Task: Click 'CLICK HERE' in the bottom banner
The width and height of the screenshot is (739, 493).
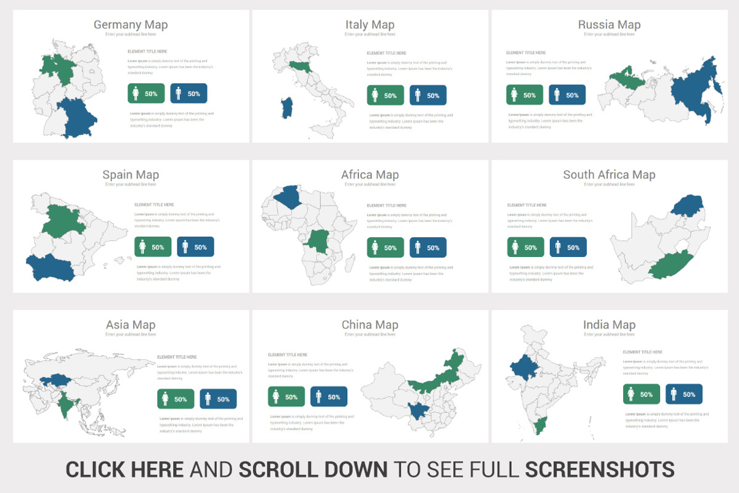Action: pyautogui.click(x=124, y=470)
